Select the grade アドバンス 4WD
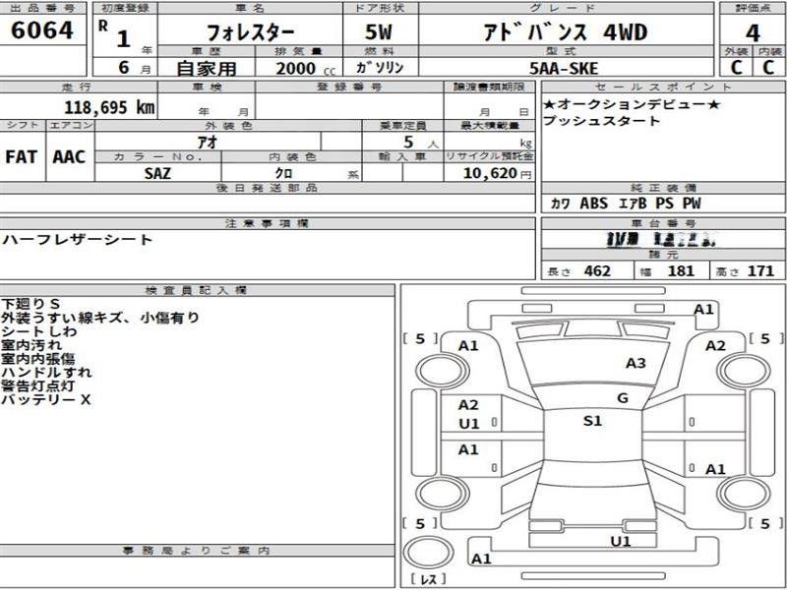The width and height of the screenshot is (787, 590). [x=565, y=32]
